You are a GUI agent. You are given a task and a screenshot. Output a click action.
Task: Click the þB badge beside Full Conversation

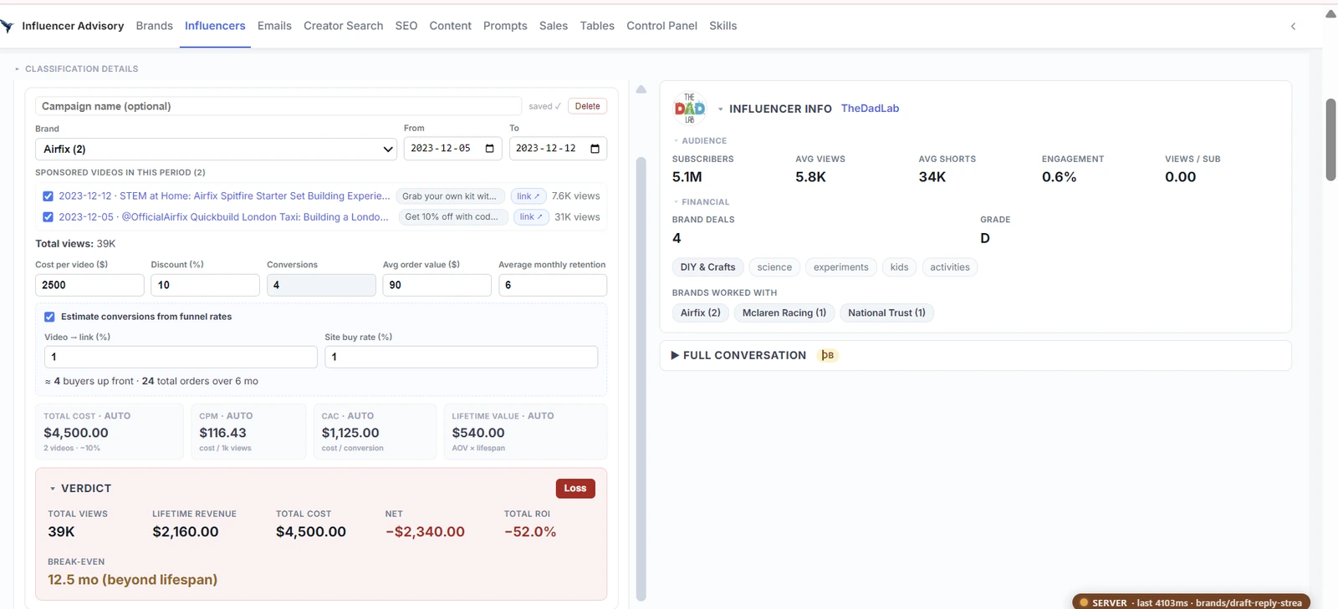click(828, 355)
